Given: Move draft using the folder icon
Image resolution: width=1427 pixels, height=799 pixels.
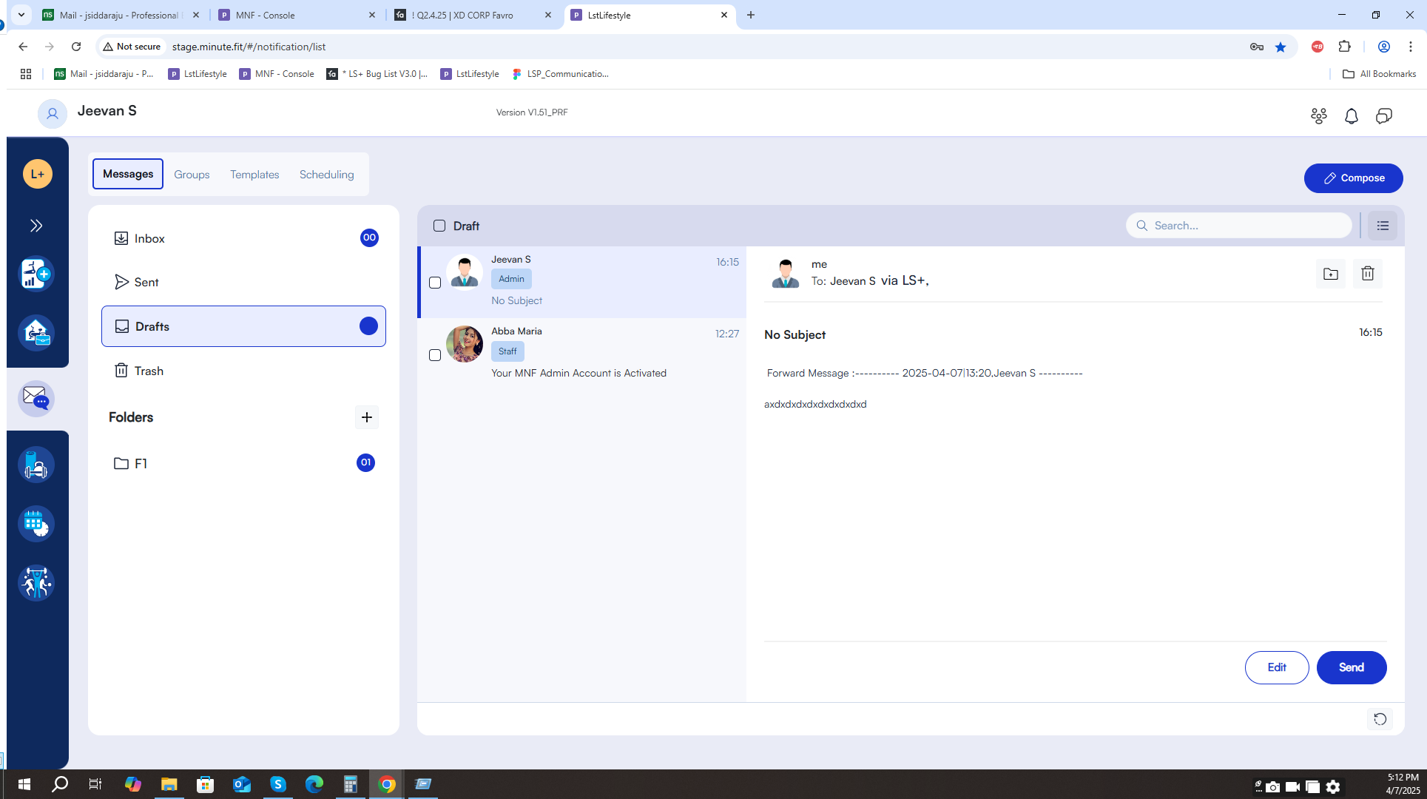Looking at the screenshot, I should [1330, 274].
